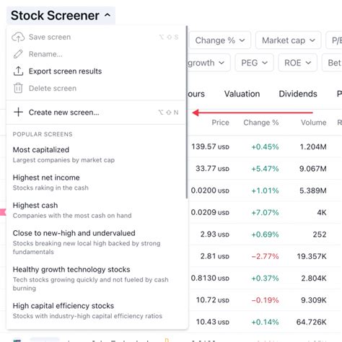
Task: Click the 5.389M volume cell
Action: (x=312, y=190)
